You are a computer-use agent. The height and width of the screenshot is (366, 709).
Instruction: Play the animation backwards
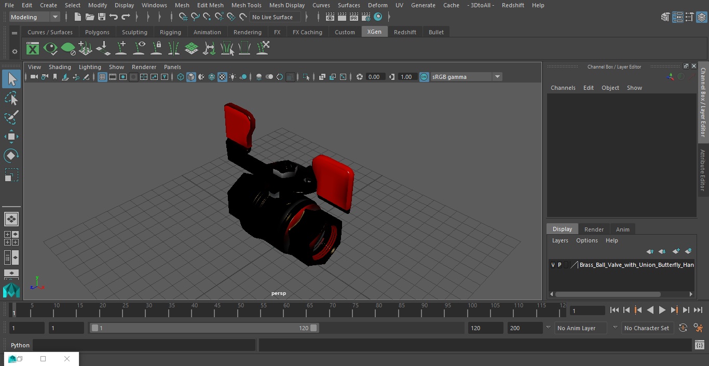click(x=650, y=310)
